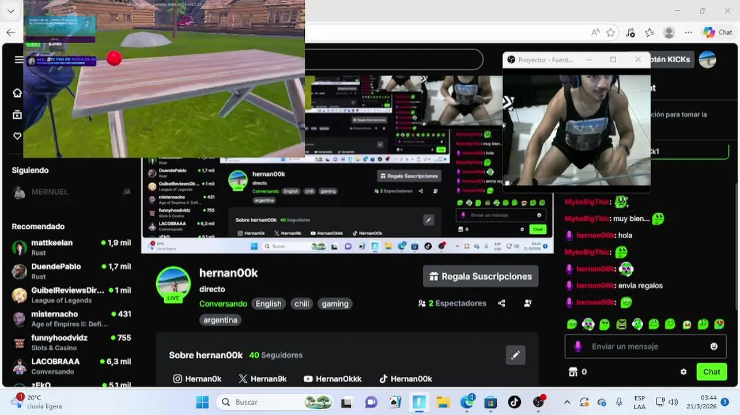Open DuendePablo recommended channel
The image size is (740, 415).
(x=71, y=271)
